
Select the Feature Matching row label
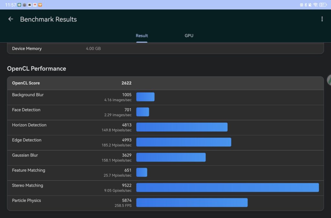click(28, 170)
